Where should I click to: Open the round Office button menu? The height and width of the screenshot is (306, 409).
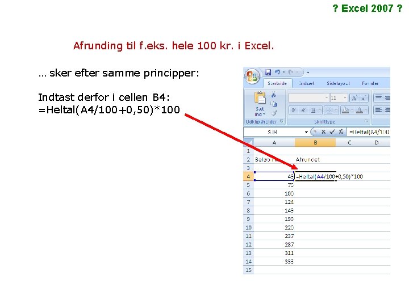coord(252,76)
